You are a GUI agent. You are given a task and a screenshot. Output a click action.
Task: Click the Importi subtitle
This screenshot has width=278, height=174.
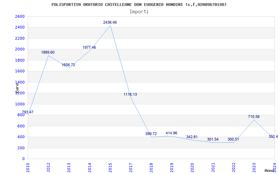[x=139, y=12]
